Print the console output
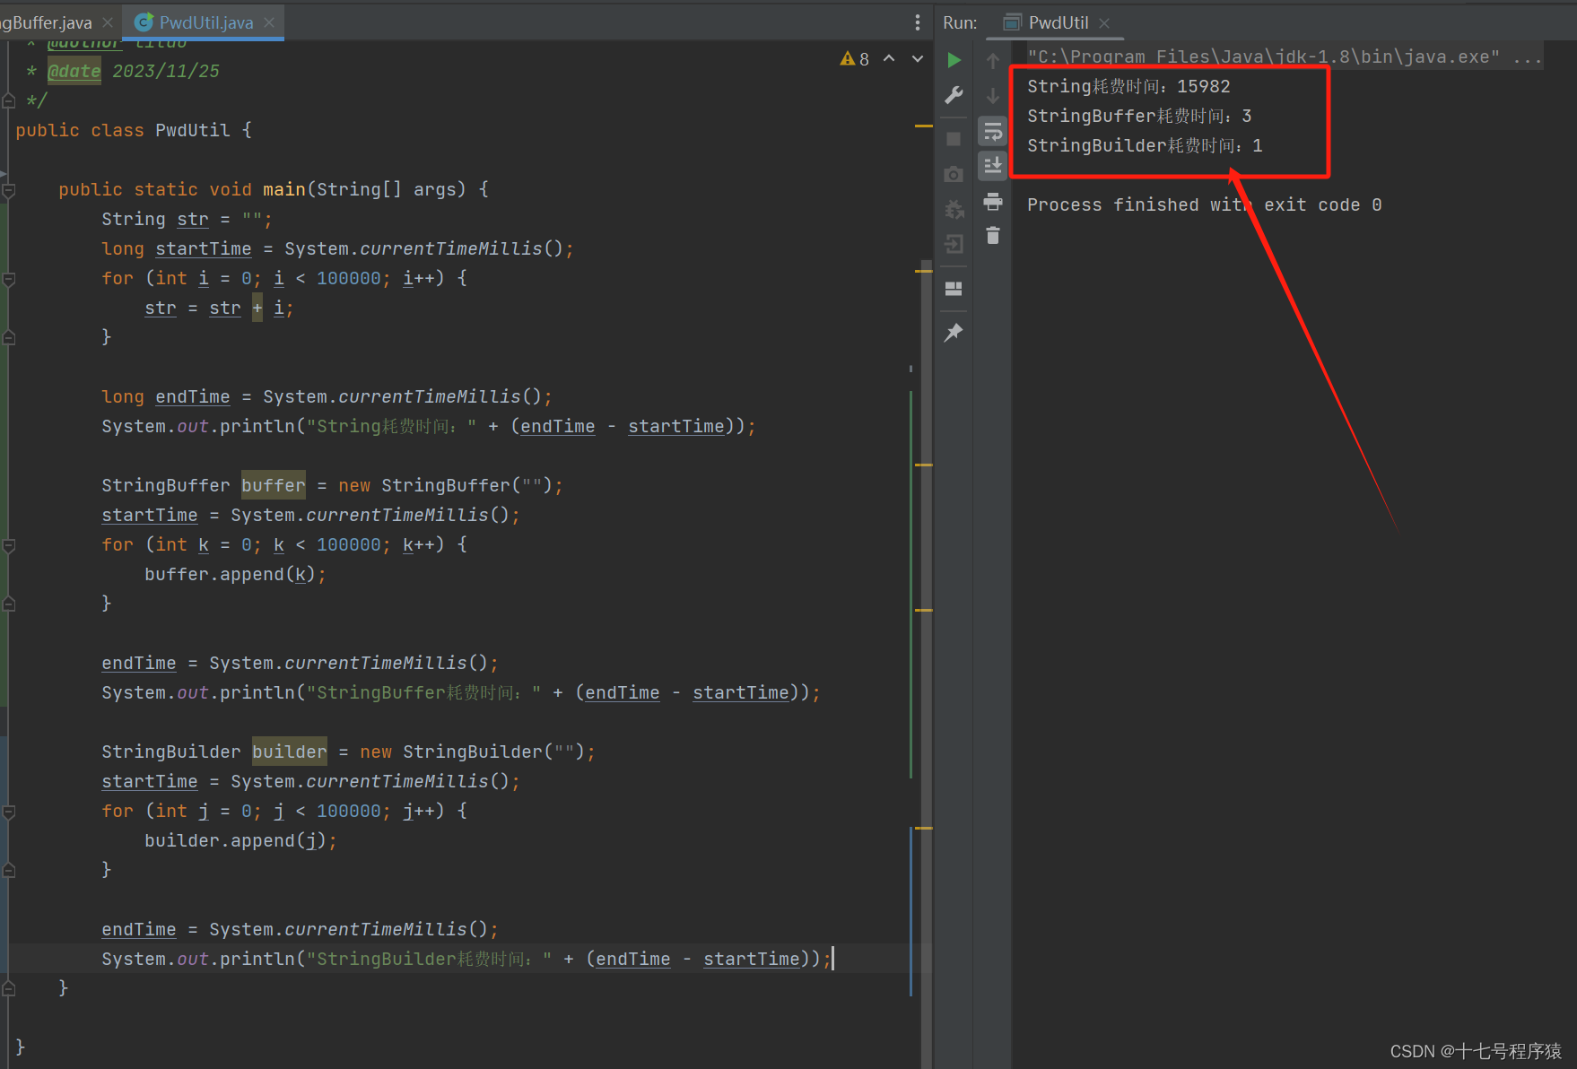 coord(993,201)
